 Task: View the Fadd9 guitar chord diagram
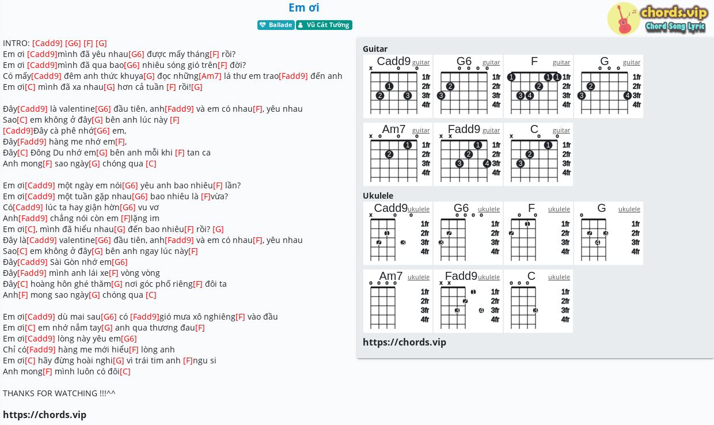[x=468, y=154]
